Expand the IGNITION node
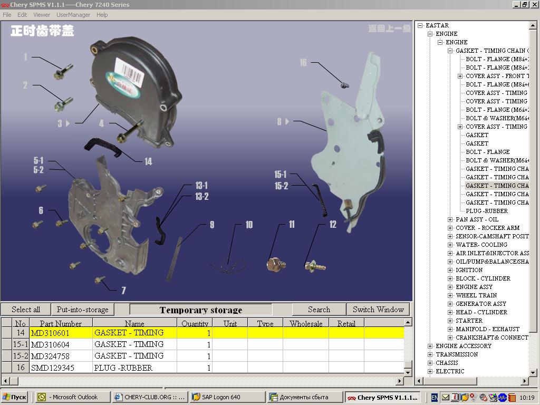 click(450, 271)
